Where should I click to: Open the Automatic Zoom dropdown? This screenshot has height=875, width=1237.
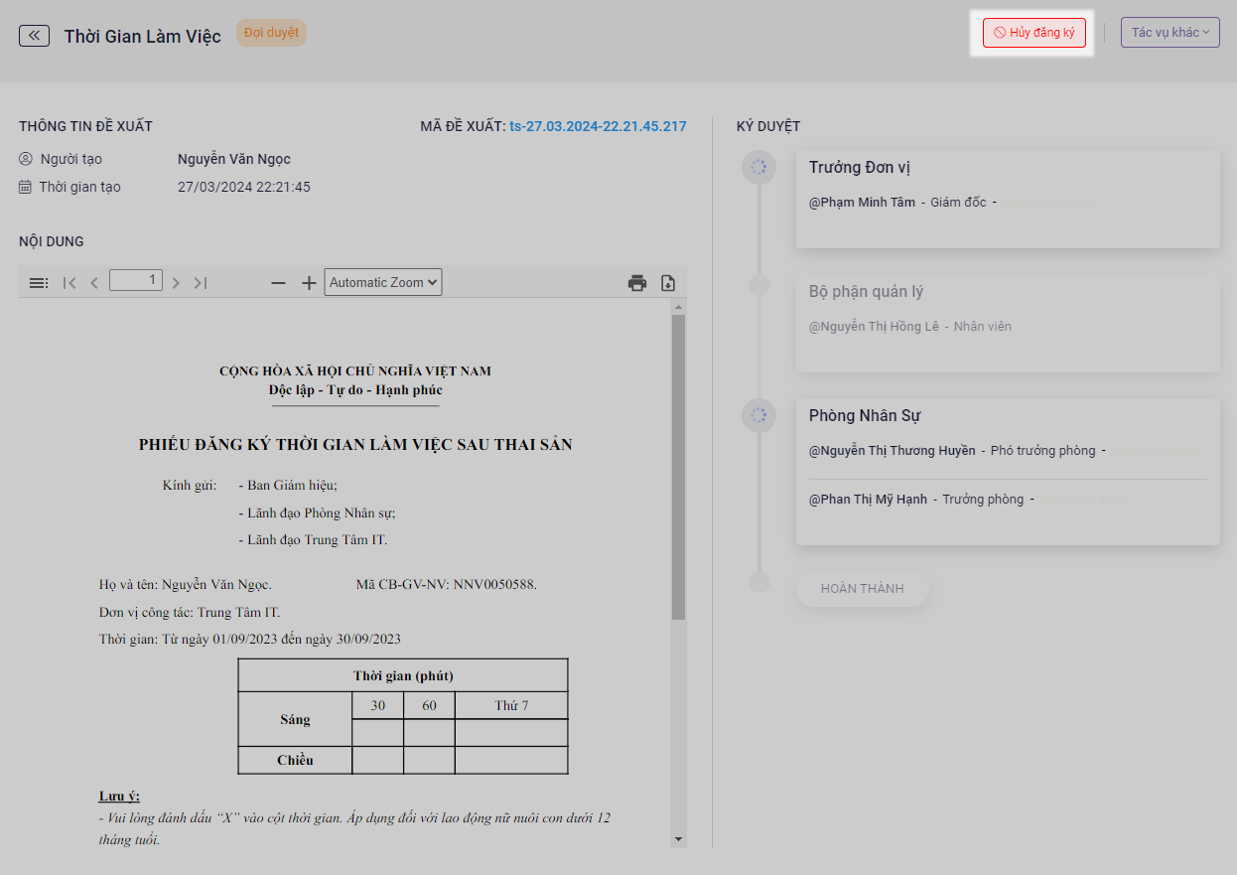(383, 283)
